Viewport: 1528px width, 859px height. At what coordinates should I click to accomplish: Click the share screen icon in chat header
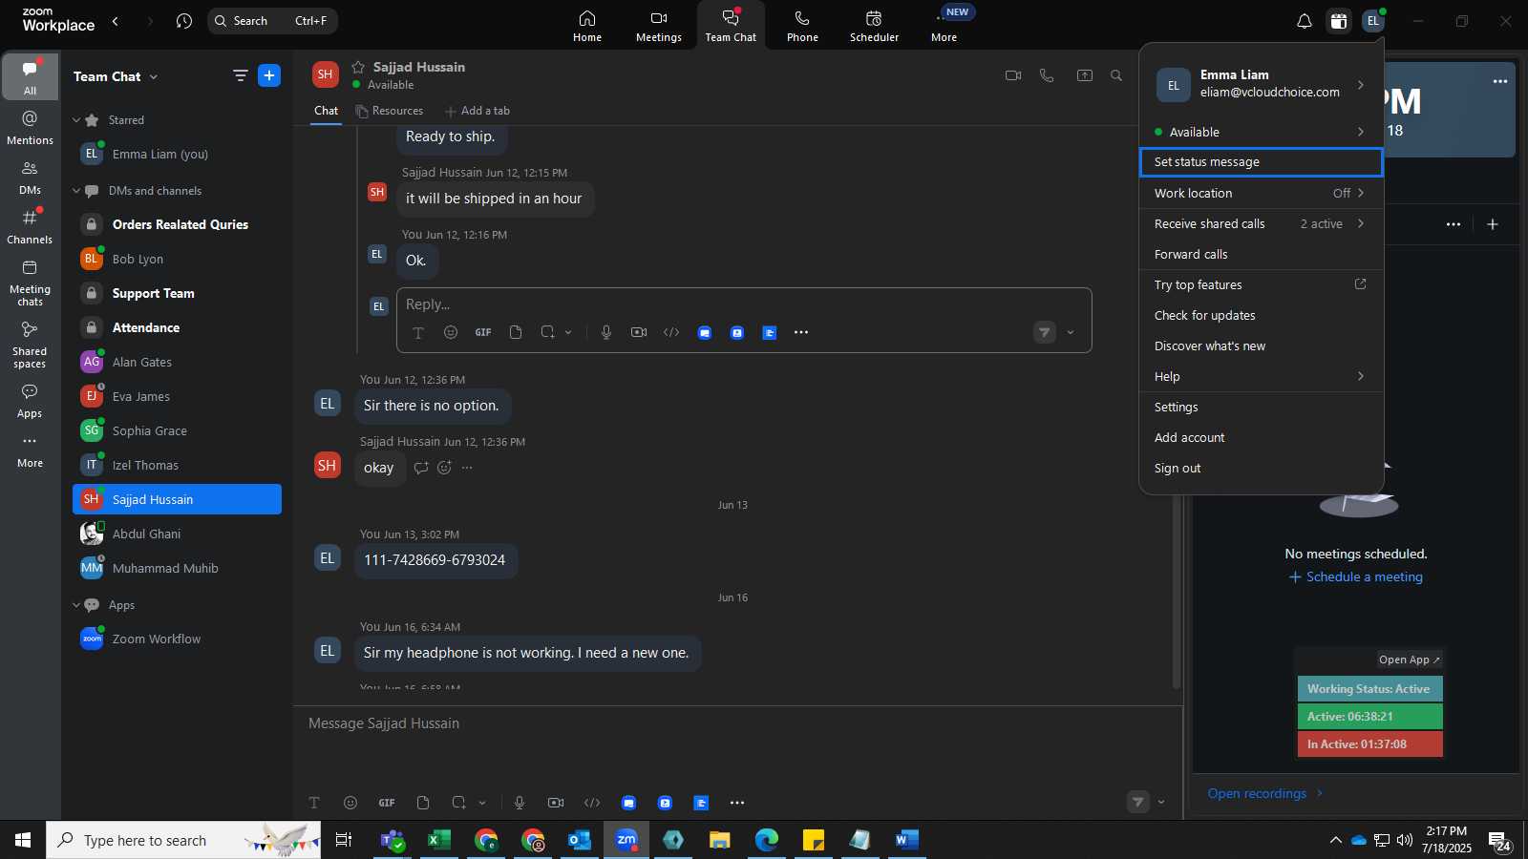pos(1085,75)
